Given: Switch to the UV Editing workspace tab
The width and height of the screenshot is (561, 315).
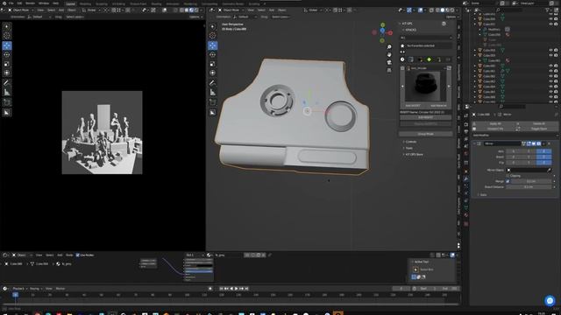Looking at the screenshot, I should click(118, 3).
